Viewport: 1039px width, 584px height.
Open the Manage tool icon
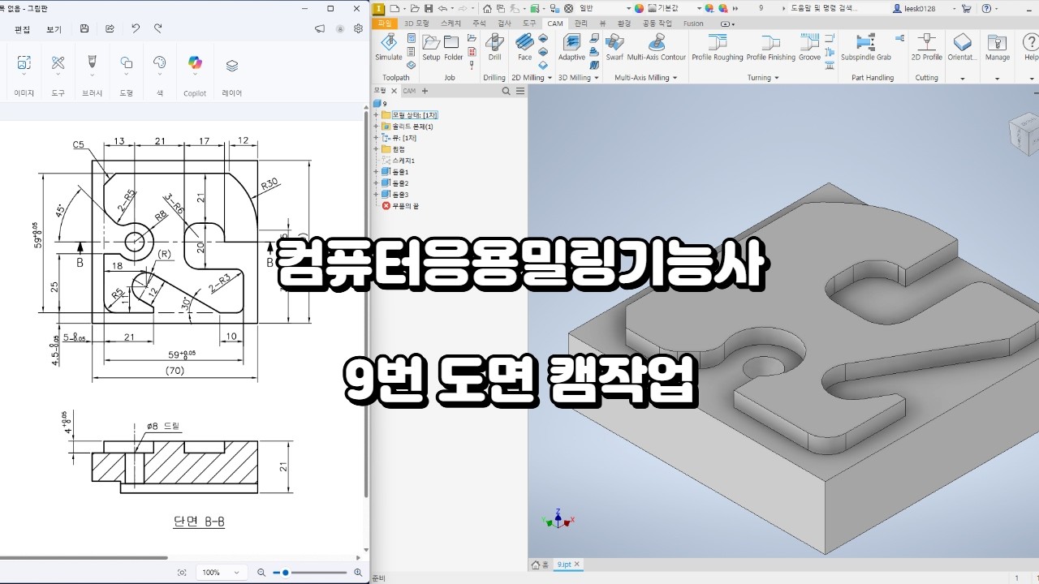tap(998, 47)
